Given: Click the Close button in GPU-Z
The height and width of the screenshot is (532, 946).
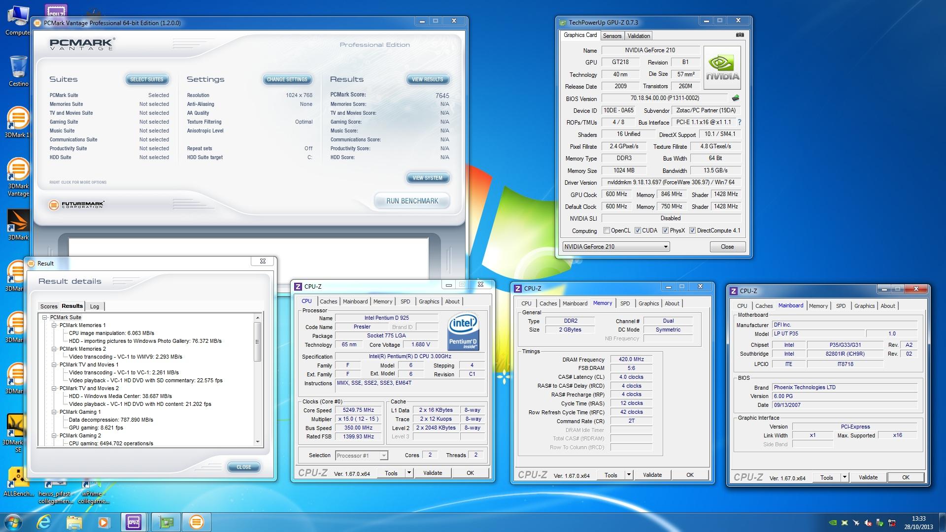Looking at the screenshot, I should point(727,247).
